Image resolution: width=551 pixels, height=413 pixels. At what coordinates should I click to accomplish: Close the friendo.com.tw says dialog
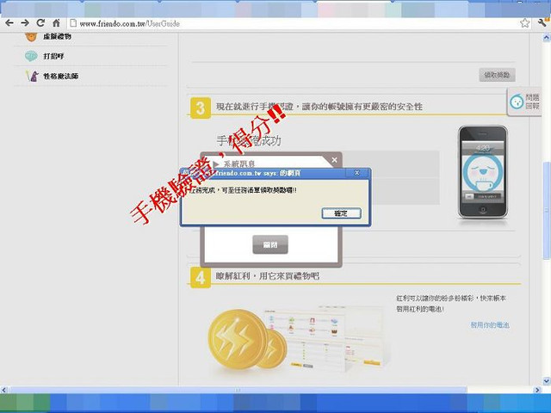[x=356, y=173]
